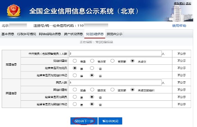197x127 pixels.
Task: Select 否 for 经营者是否为党组织书记
Action: coord(92,75)
